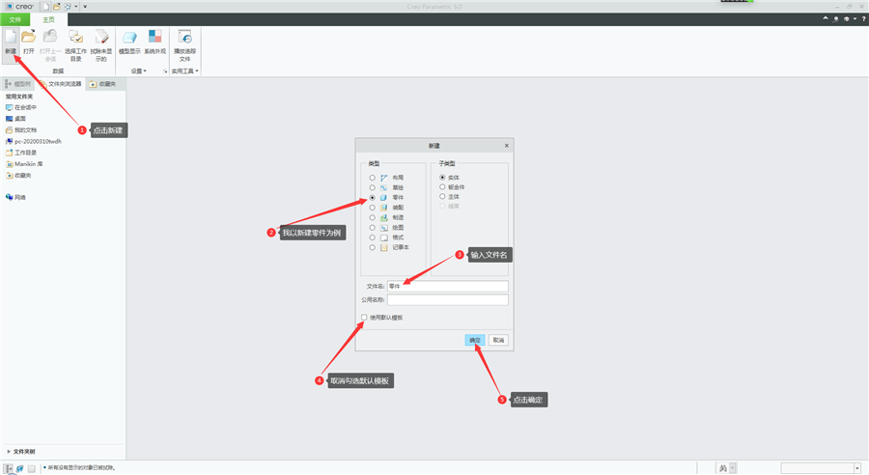Select 制造 (Manufacturing) type radio button

pyautogui.click(x=372, y=217)
